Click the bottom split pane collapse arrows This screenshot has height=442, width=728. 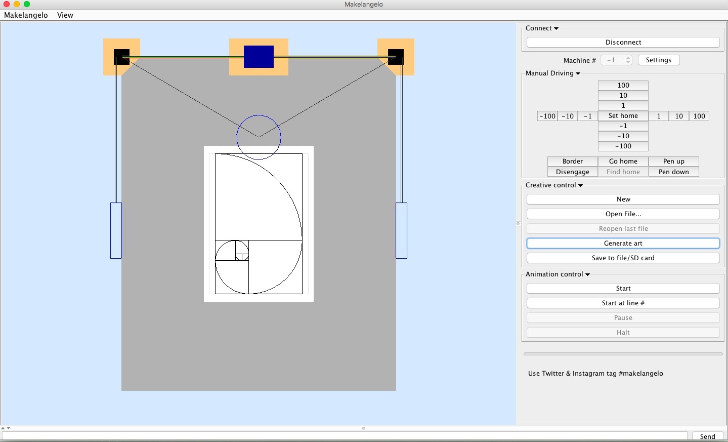click(x=6, y=428)
